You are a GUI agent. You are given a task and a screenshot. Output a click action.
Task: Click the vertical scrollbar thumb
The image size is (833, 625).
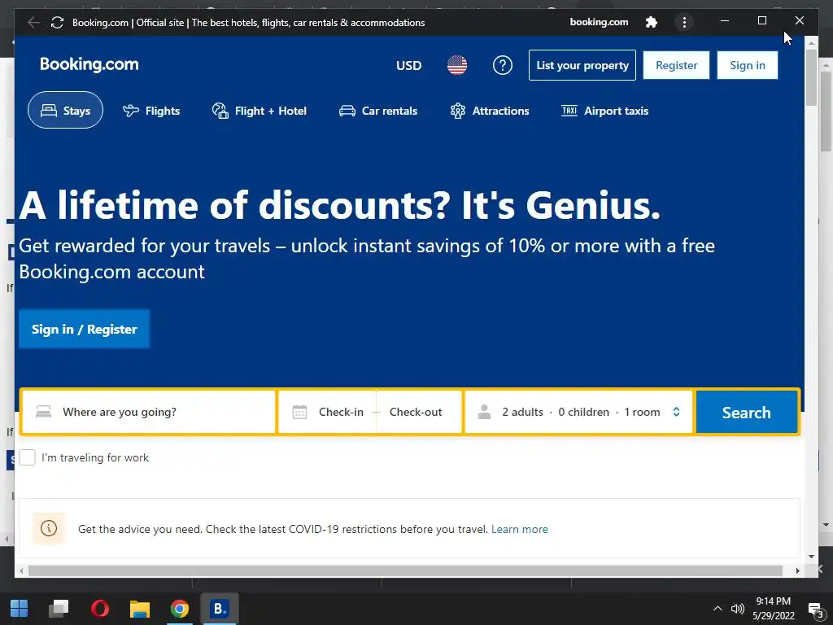pyautogui.click(x=811, y=77)
